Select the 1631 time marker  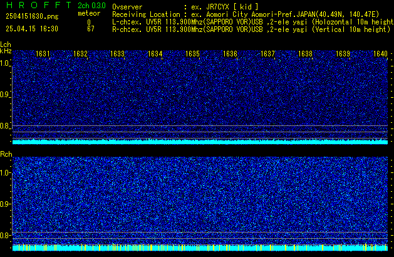coord(43,54)
